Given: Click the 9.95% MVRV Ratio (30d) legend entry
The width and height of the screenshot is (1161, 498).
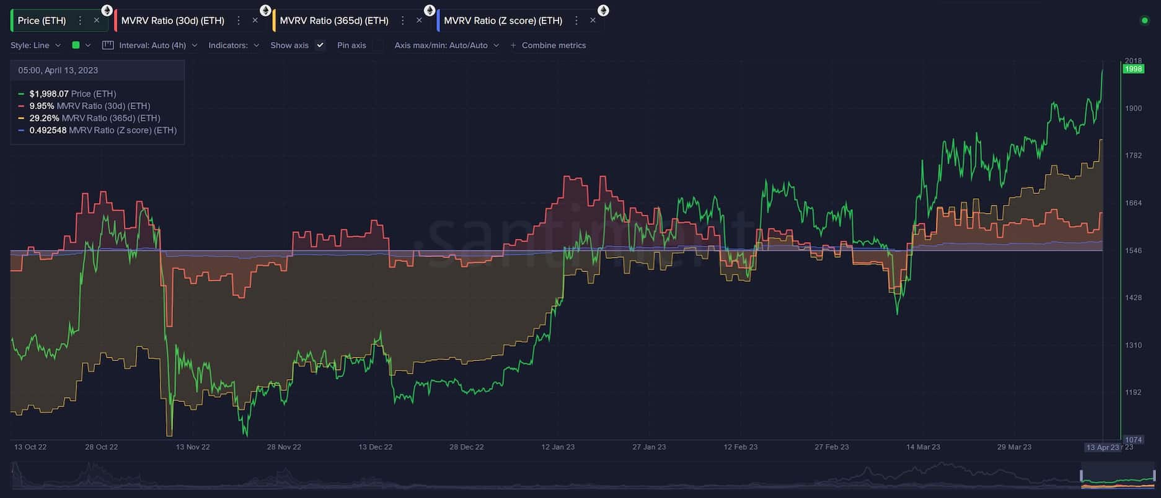Looking at the screenshot, I should pyautogui.click(x=84, y=106).
